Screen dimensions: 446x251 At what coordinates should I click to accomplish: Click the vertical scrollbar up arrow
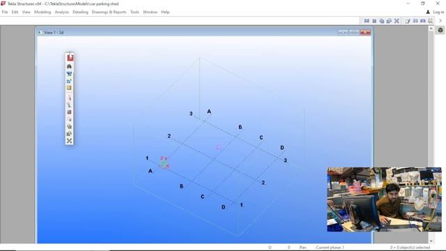431,29
